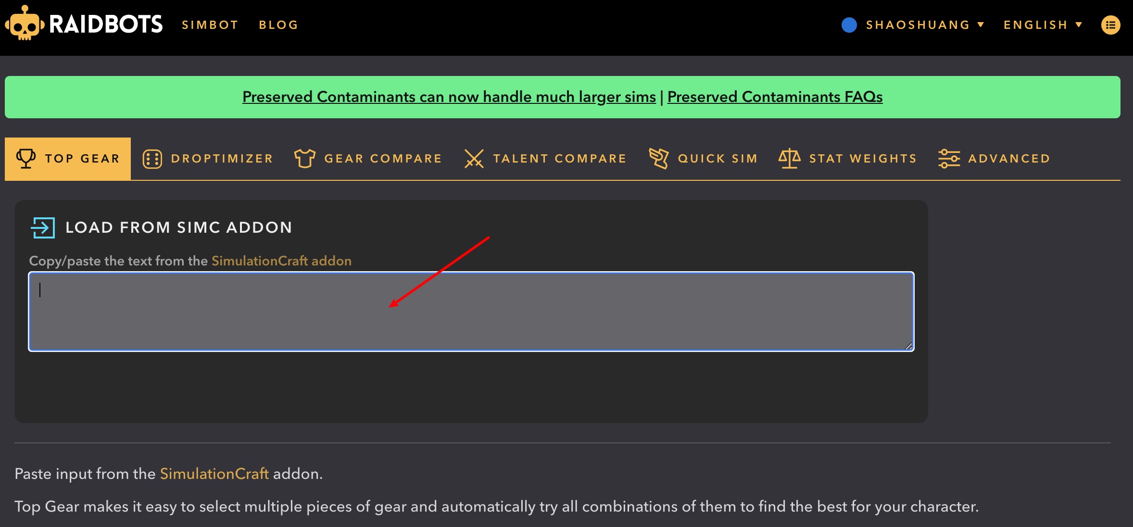Click the blue user avatar circle

pos(849,25)
